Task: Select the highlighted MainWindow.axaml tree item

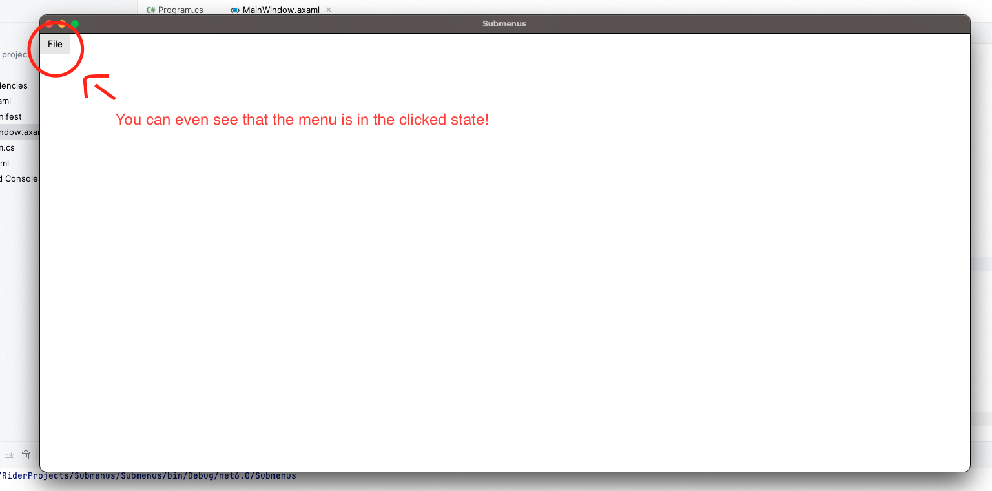Action: click(19, 132)
